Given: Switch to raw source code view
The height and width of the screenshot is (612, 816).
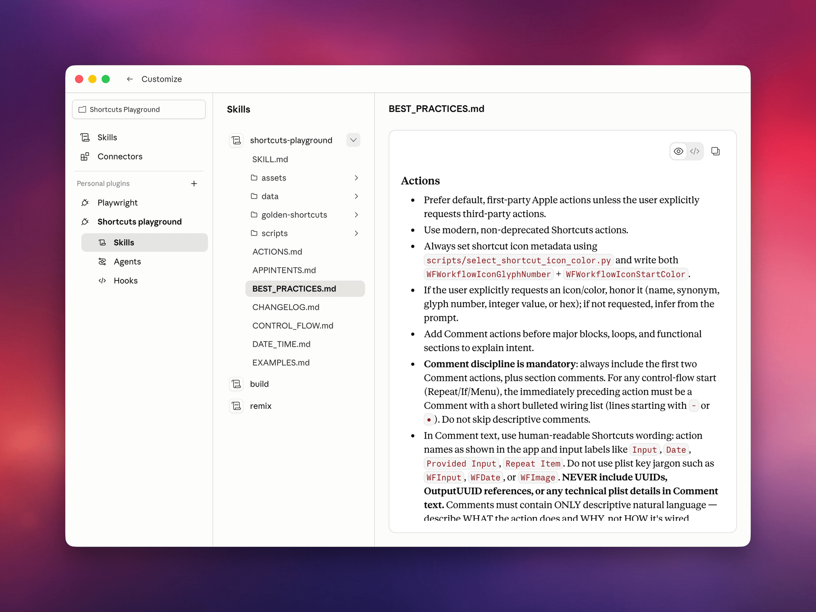Looking at the screenshot, I should point(695,151).
